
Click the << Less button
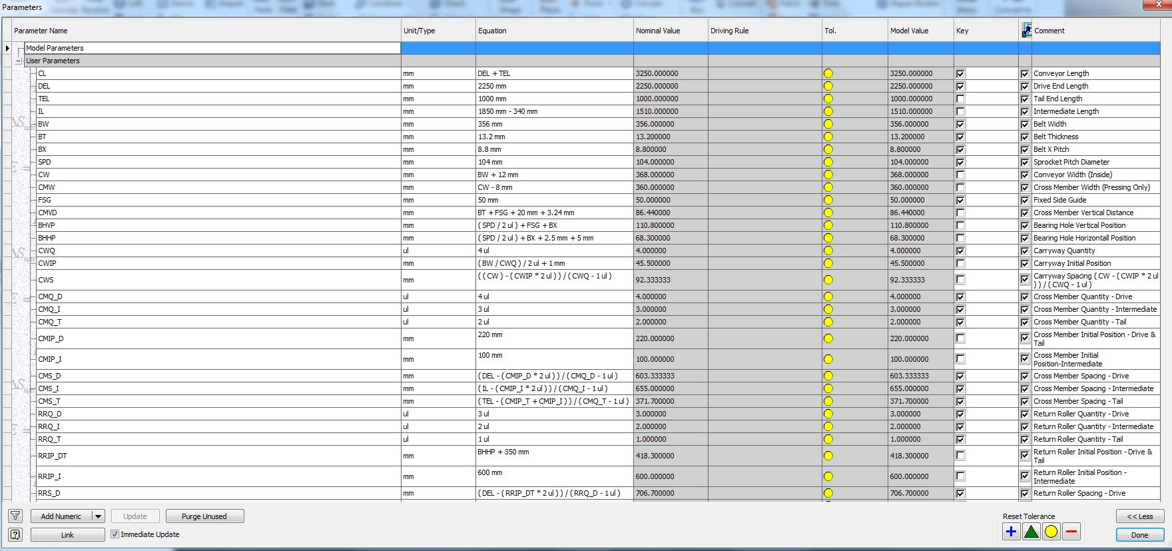click(1139, 516)
